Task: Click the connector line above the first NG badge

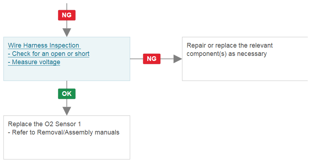Action: click(x=67, y=6)
